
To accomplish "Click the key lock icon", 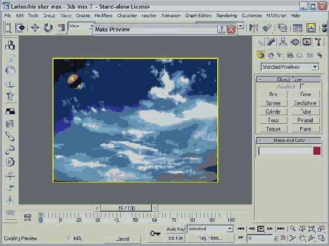I will 155,233.
